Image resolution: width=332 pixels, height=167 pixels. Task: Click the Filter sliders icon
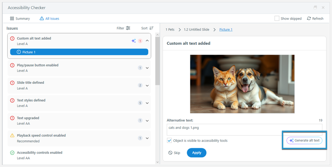128,28
